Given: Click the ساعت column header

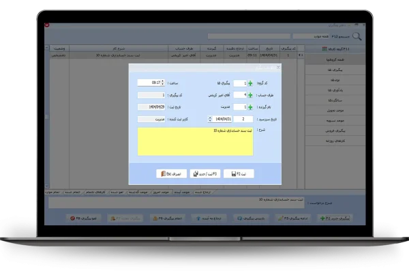Looking at the screenshot, I should 253,48.
